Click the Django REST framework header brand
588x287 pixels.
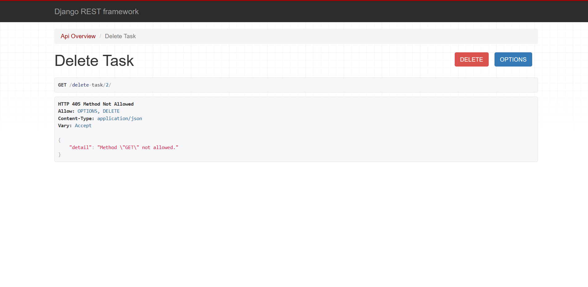tap(97, 11)
